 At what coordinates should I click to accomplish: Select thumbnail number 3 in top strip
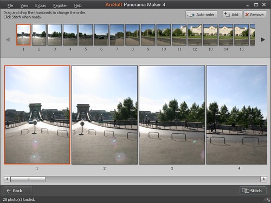55,35
